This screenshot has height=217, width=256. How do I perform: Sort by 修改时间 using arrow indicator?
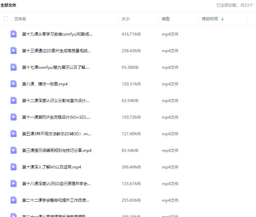click(x=222, y=19)
